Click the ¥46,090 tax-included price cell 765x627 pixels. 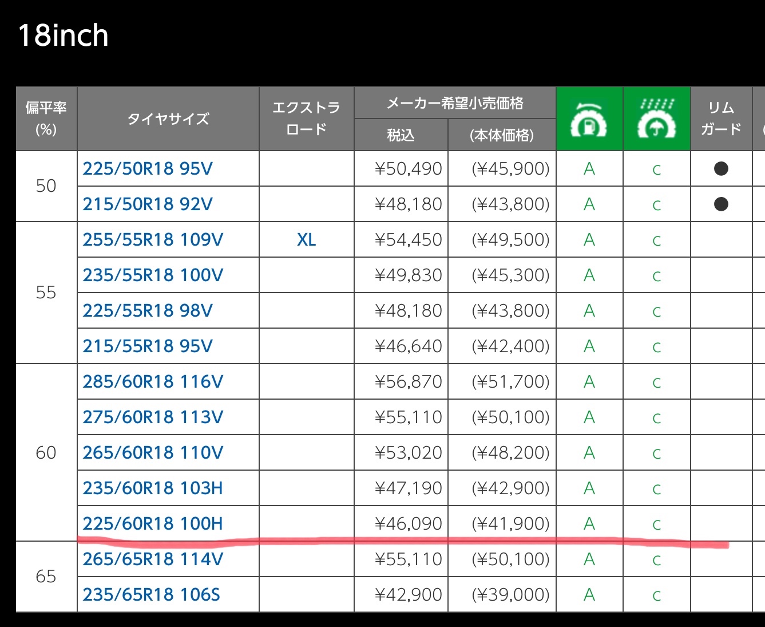(x=408, y=524)
